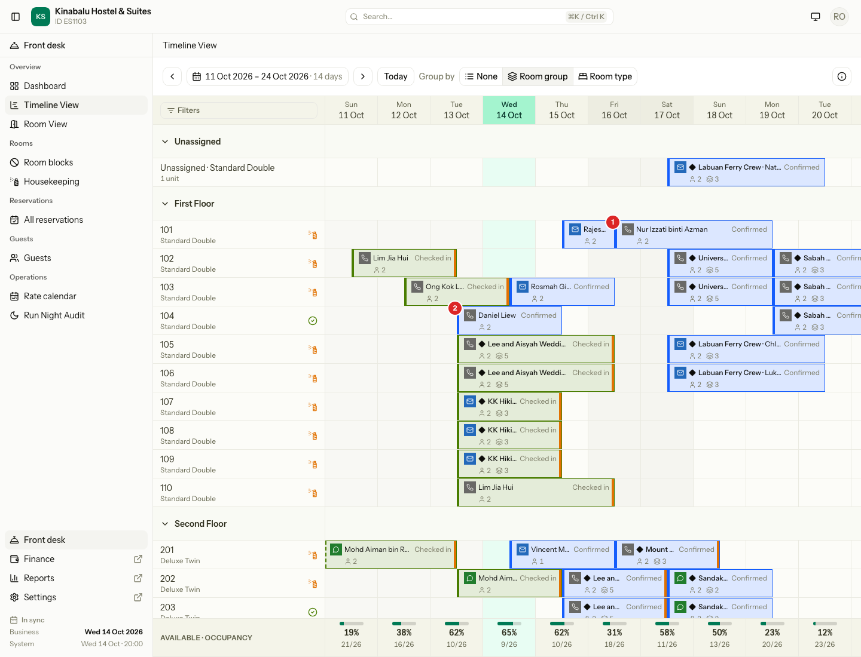Click housekeeping status icon for room 110
Image resolution: width=861 pixels, height=657 pixels.
pos(313,493)
